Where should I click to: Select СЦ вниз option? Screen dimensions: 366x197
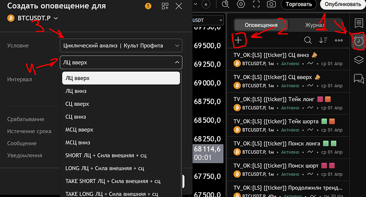coord(121,117)
